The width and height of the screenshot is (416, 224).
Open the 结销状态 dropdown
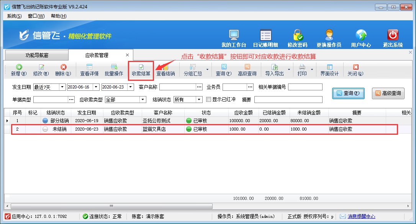tap(199, 100)
